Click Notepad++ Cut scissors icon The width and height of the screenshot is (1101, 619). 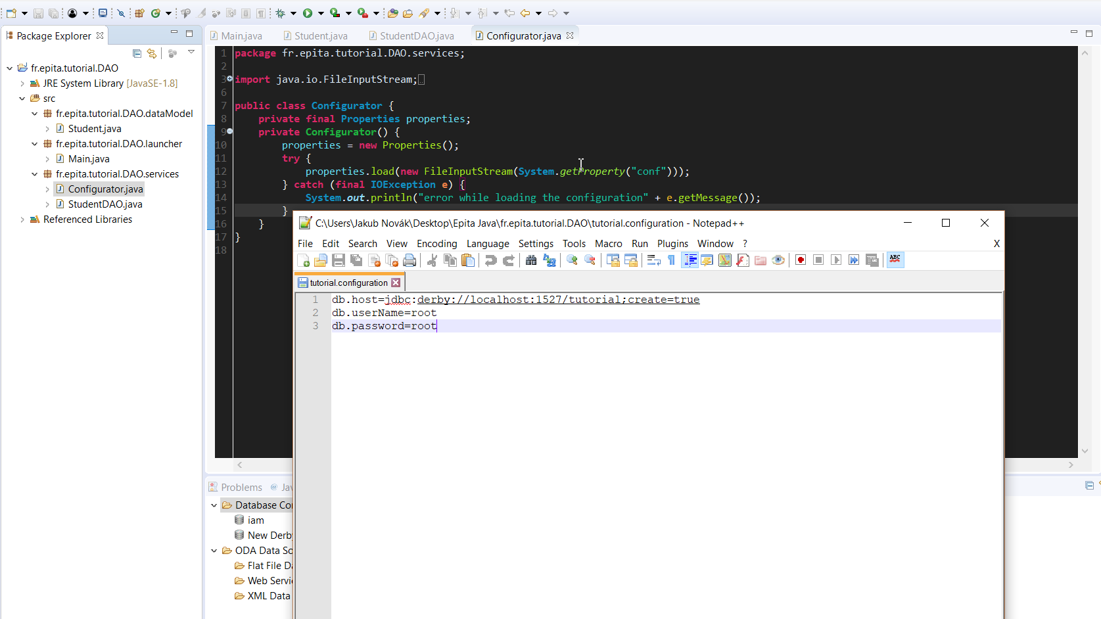click(432, 260)
